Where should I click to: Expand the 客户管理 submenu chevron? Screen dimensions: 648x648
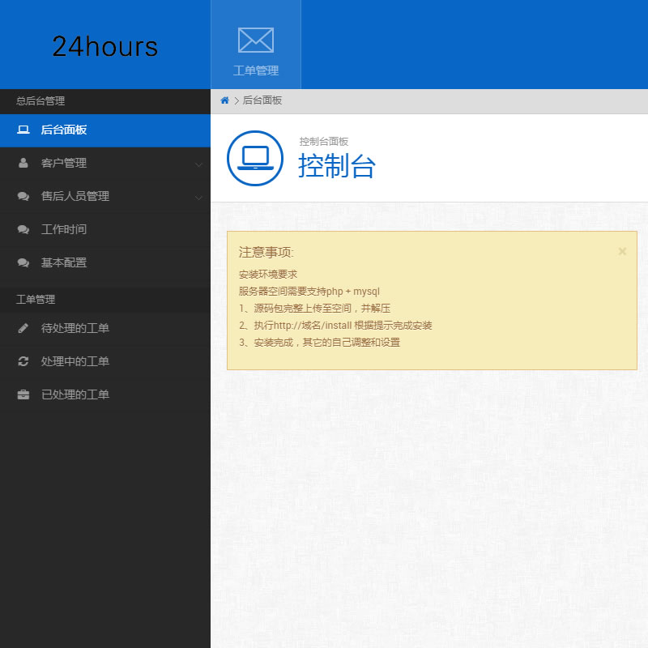coord(198,163)
